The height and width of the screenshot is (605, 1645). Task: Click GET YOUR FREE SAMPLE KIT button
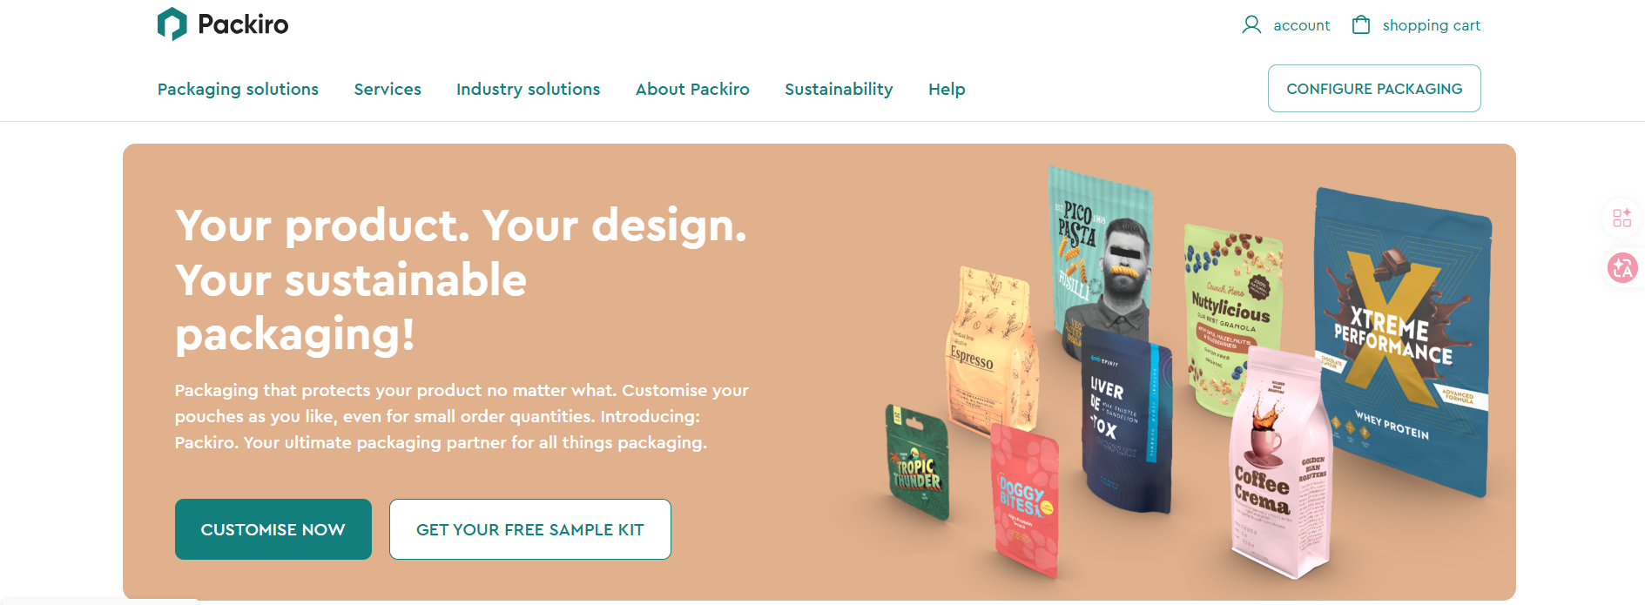[x=530, y=529]
